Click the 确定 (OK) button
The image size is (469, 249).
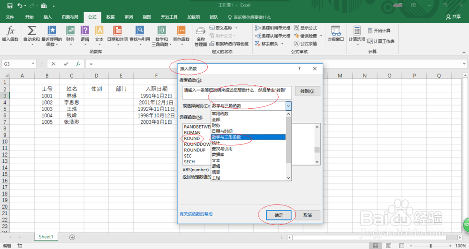pyautogui.click(x=279, y=215)
